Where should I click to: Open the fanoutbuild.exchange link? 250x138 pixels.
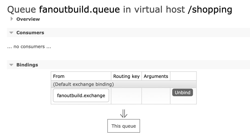click(x=81, y=95)
